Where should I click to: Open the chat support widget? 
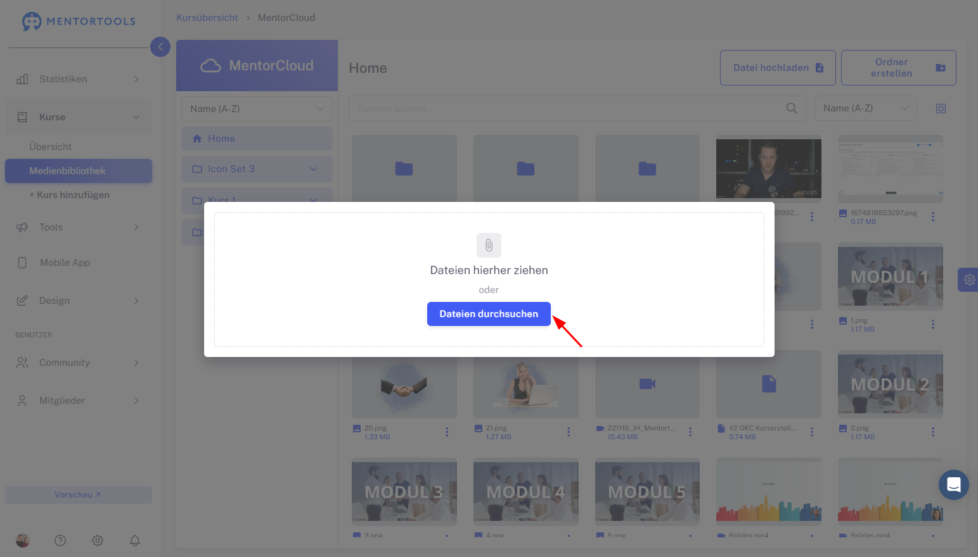click(x=954, y=485)
